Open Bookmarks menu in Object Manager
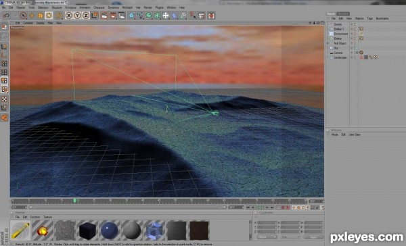406x246 pixels. click(382, 19)
